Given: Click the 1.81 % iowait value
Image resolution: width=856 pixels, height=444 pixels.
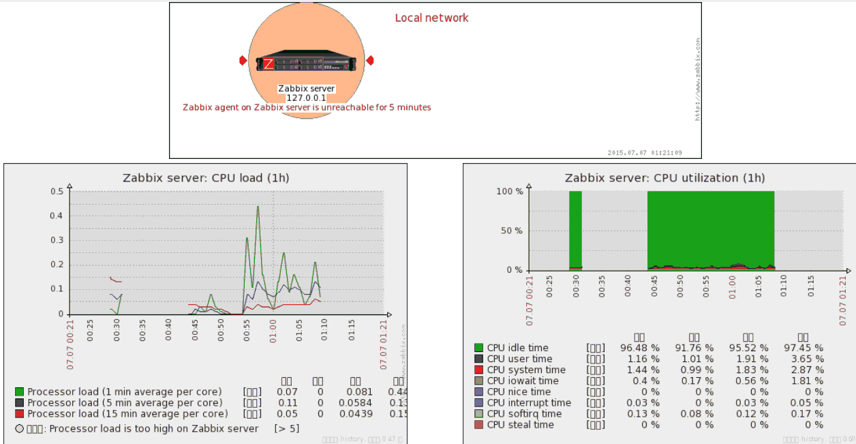Looking at the screenshot, I should click(x=806, y=381).
